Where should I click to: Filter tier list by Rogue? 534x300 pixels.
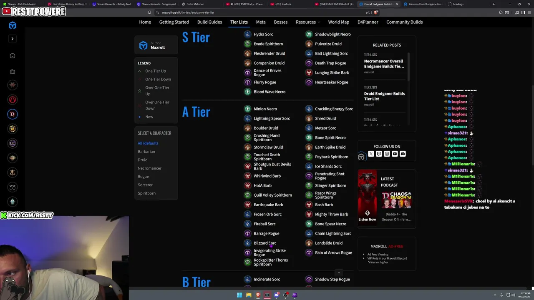point(144,177)
